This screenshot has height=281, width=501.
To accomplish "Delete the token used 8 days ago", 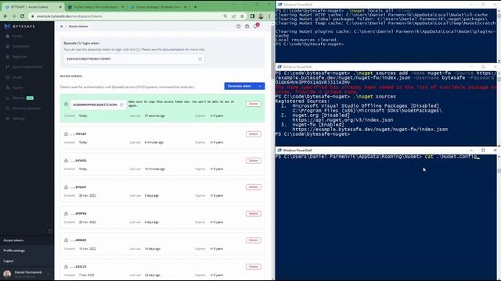I will coord(254,213).
